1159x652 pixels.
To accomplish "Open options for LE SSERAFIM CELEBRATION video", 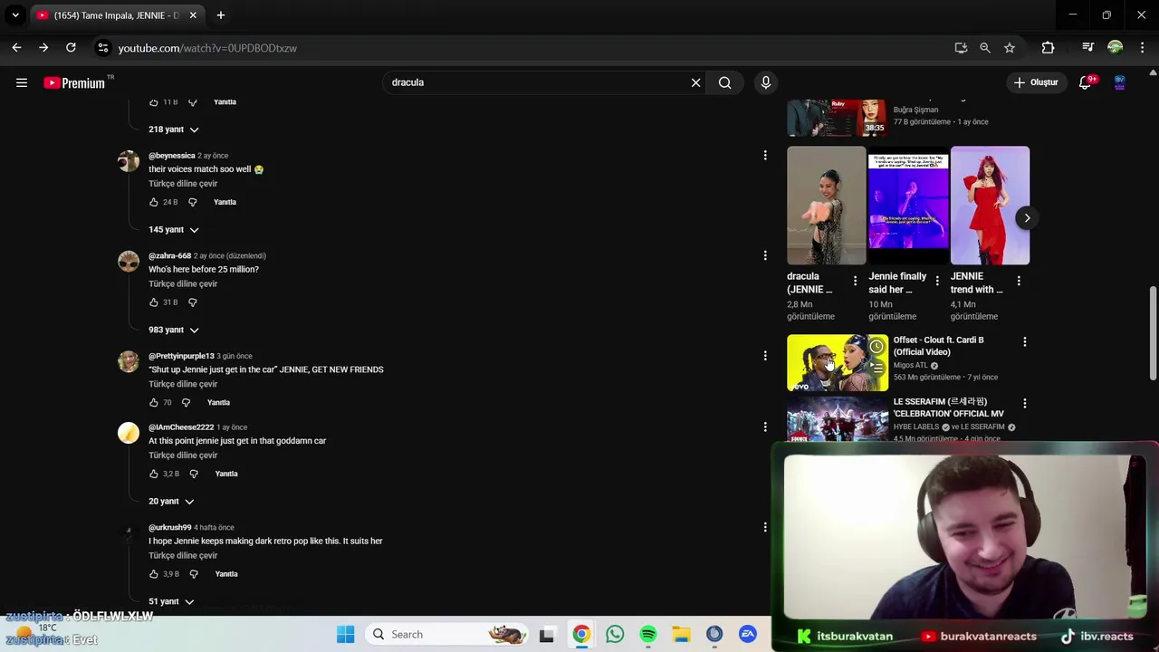I will click(x=1024, y=404).
